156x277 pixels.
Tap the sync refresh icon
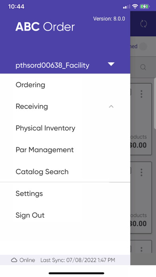[x=143, y=23]
